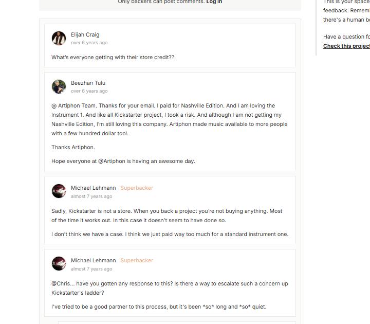Click the Superbacker badge on the Kickstarter-not-a-store comment
This screenshot has height=324, width=370.
tap(137, 188)
